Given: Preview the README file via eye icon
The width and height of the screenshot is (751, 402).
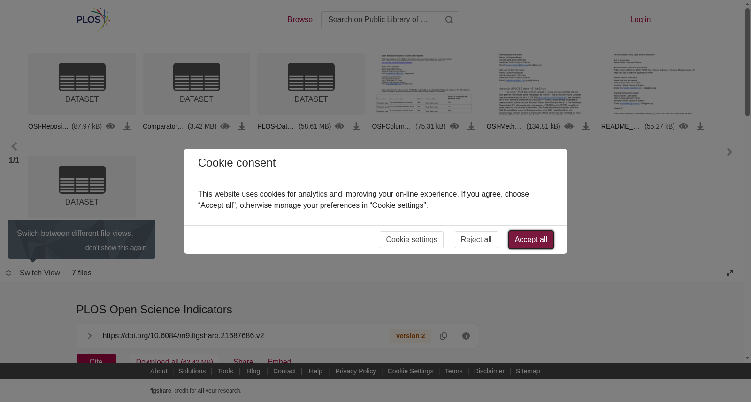Looking at the screenshot, I should tap(683, 126).
